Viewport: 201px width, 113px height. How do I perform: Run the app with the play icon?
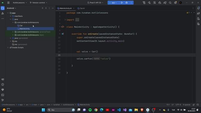pyautogui.click(x=122, y=3)
